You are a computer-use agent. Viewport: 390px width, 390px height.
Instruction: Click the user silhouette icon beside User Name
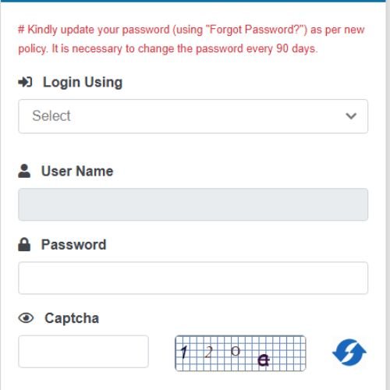pos(24,171)
